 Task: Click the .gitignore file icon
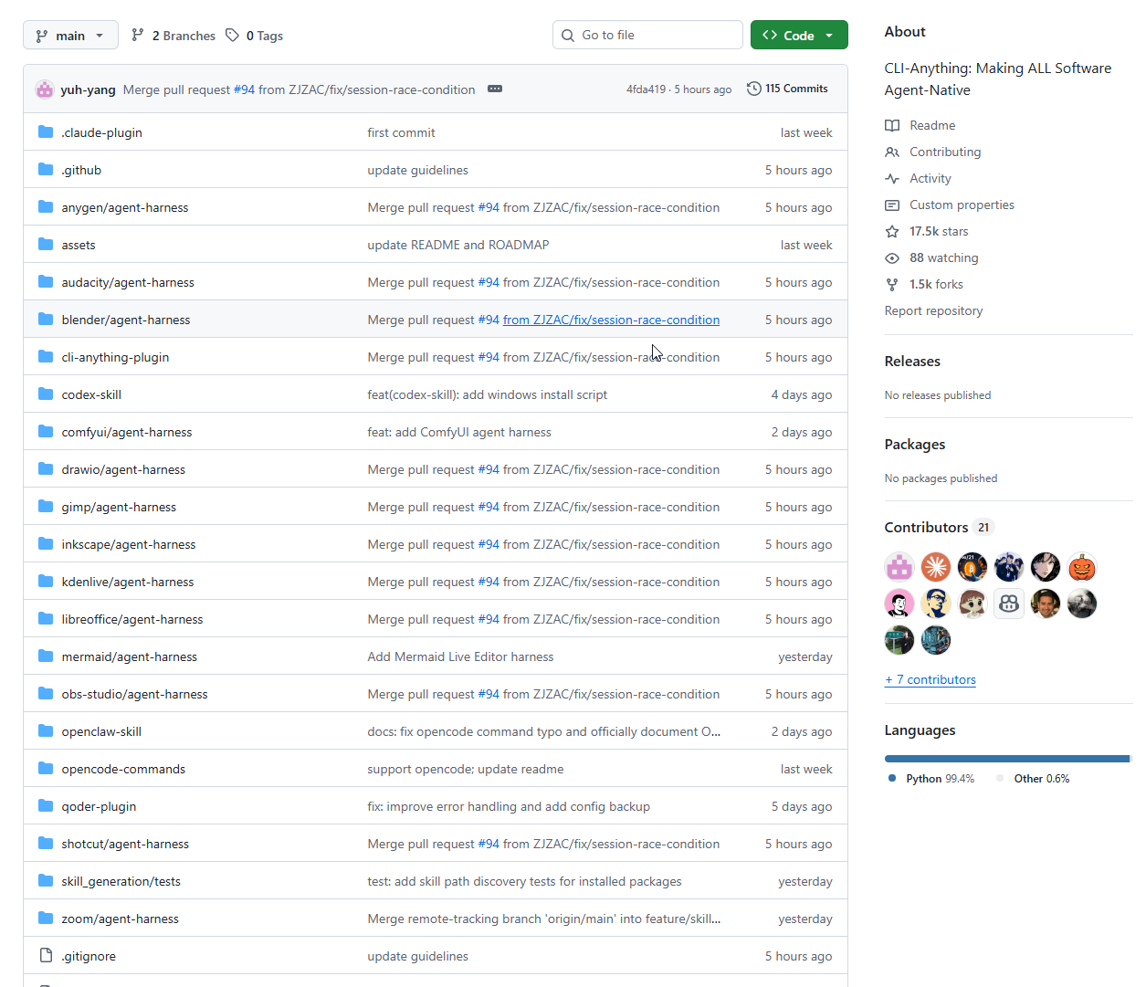[46, 956]
